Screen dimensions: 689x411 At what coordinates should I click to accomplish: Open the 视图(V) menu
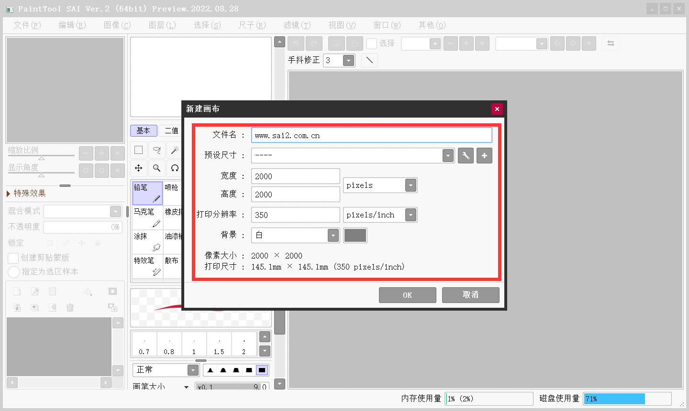click(x=342, y=25)
